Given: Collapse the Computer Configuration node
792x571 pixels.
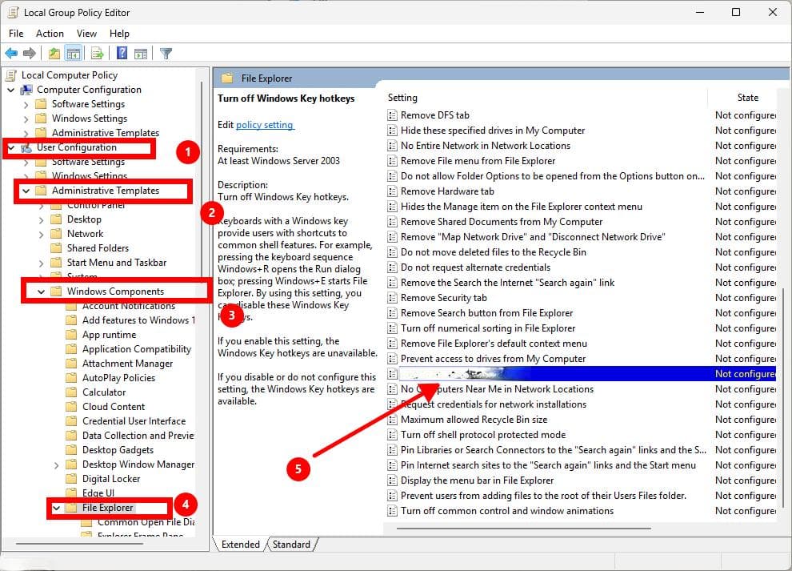Looking at the screenshot, I should pos(10,90).
